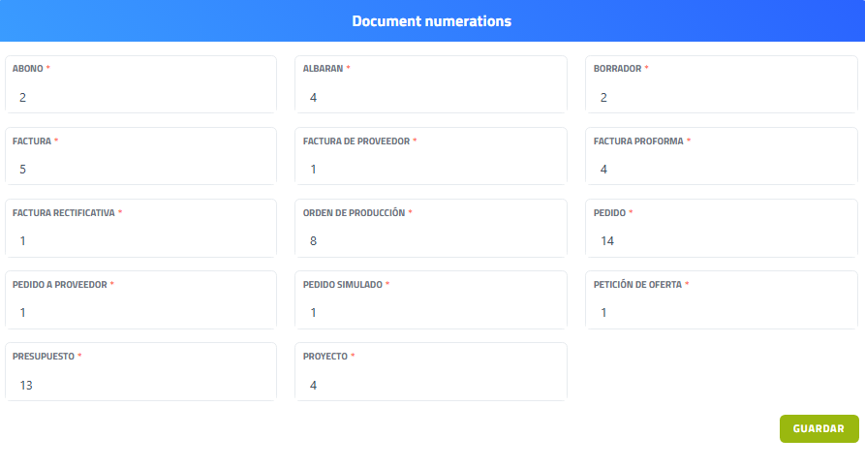Click the Document numerations header title
The height and width of the screenshot is (469, 865).
(432, 21)
